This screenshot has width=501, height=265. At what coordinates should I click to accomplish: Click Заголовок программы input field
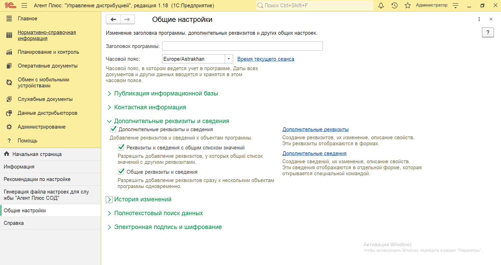(242, 46)
